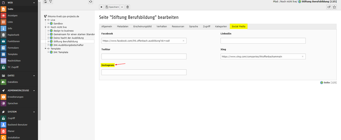Click the delete trash icon in toolbar
This screenshot has width=341, height=140.
coord(128,7)
